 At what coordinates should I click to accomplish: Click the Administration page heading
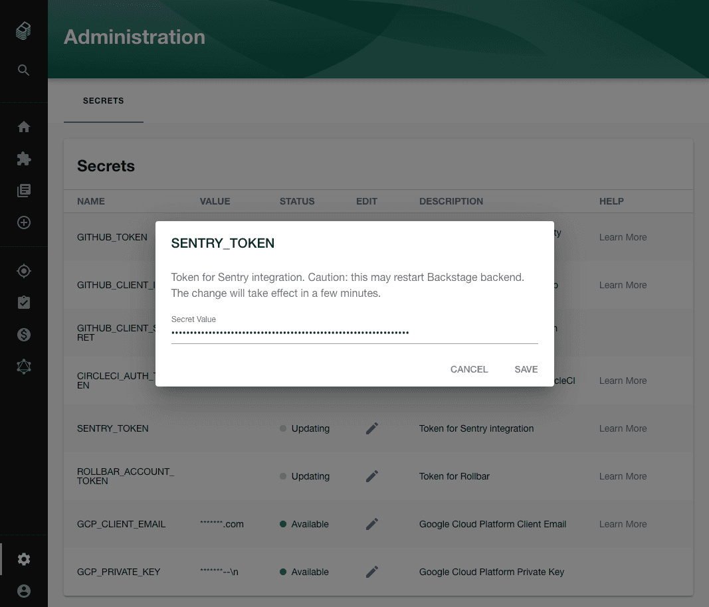point(134,37)
